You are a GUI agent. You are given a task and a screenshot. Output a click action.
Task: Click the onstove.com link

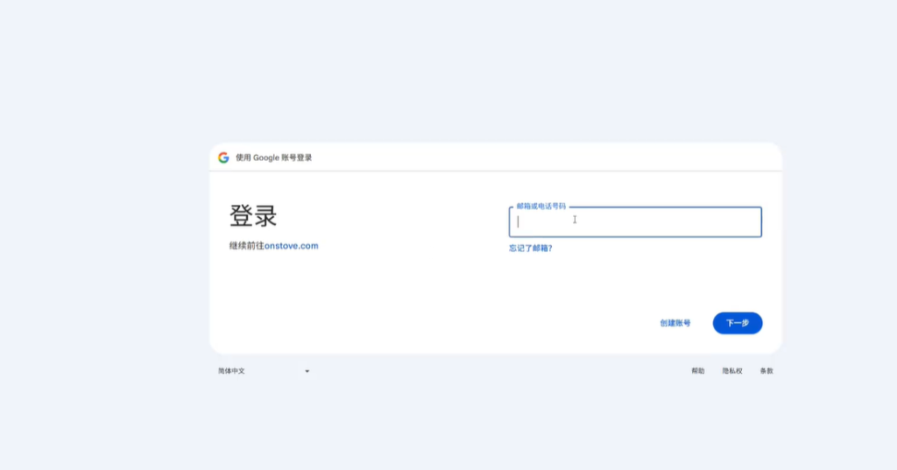click(x=292, y=246)
